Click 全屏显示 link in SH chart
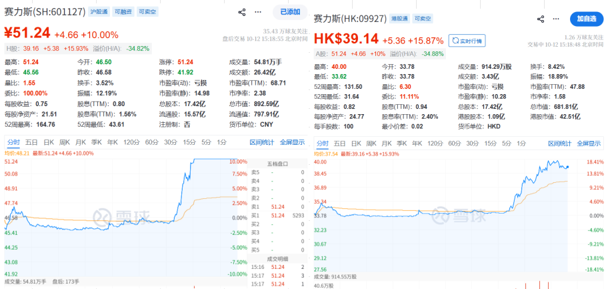Image resolution: width=608 pixels, height=289 pixels. click(x=292, y=143)
